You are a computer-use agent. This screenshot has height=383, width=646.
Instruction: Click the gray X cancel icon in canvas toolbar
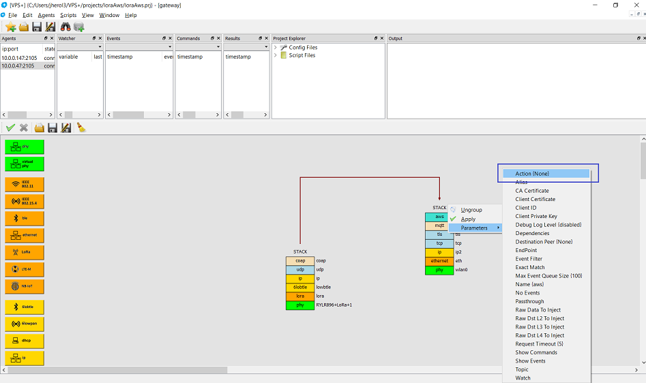tap(24, 127)
